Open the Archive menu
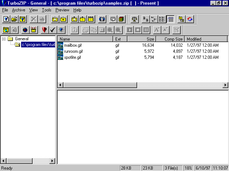 click(x=19, y=10)
